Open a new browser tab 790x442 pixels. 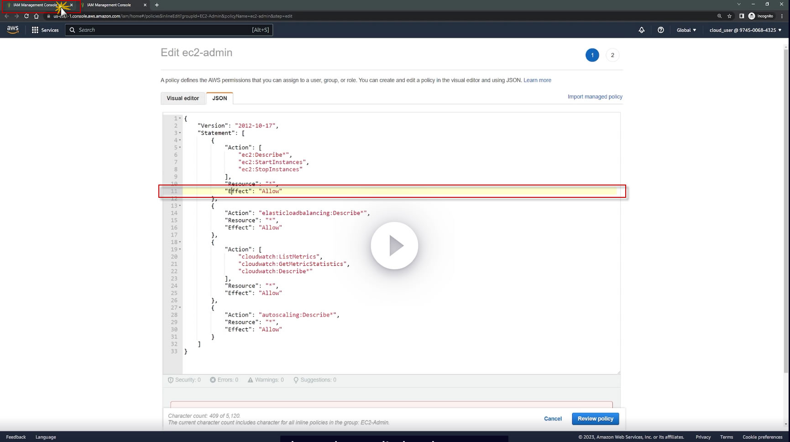157,5
